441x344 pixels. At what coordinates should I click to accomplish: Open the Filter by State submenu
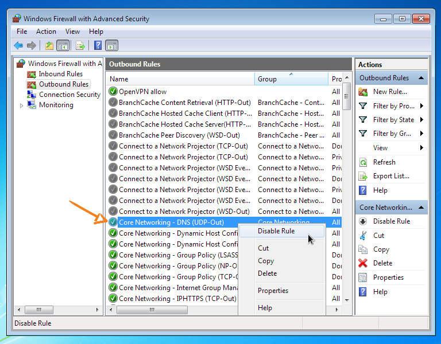(393, 120)
